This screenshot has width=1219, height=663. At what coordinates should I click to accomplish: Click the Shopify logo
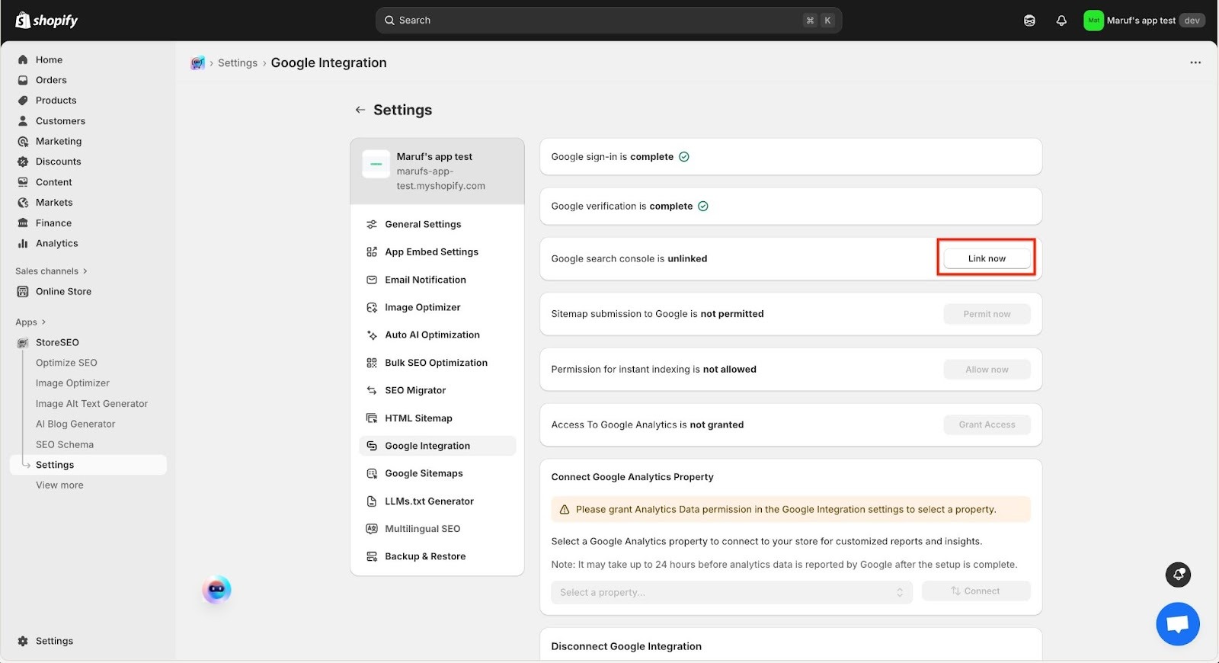(46, 21)
